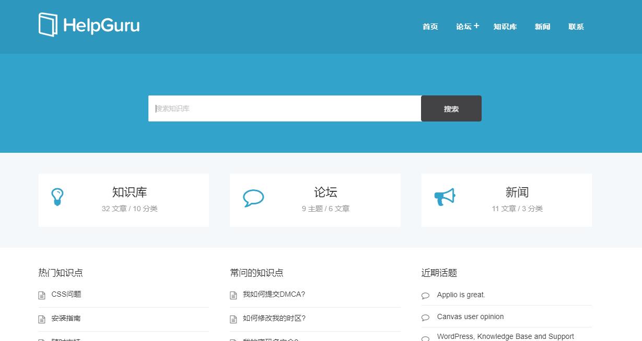Click the comment icon beside Applio is great.

tap(425, 296)
